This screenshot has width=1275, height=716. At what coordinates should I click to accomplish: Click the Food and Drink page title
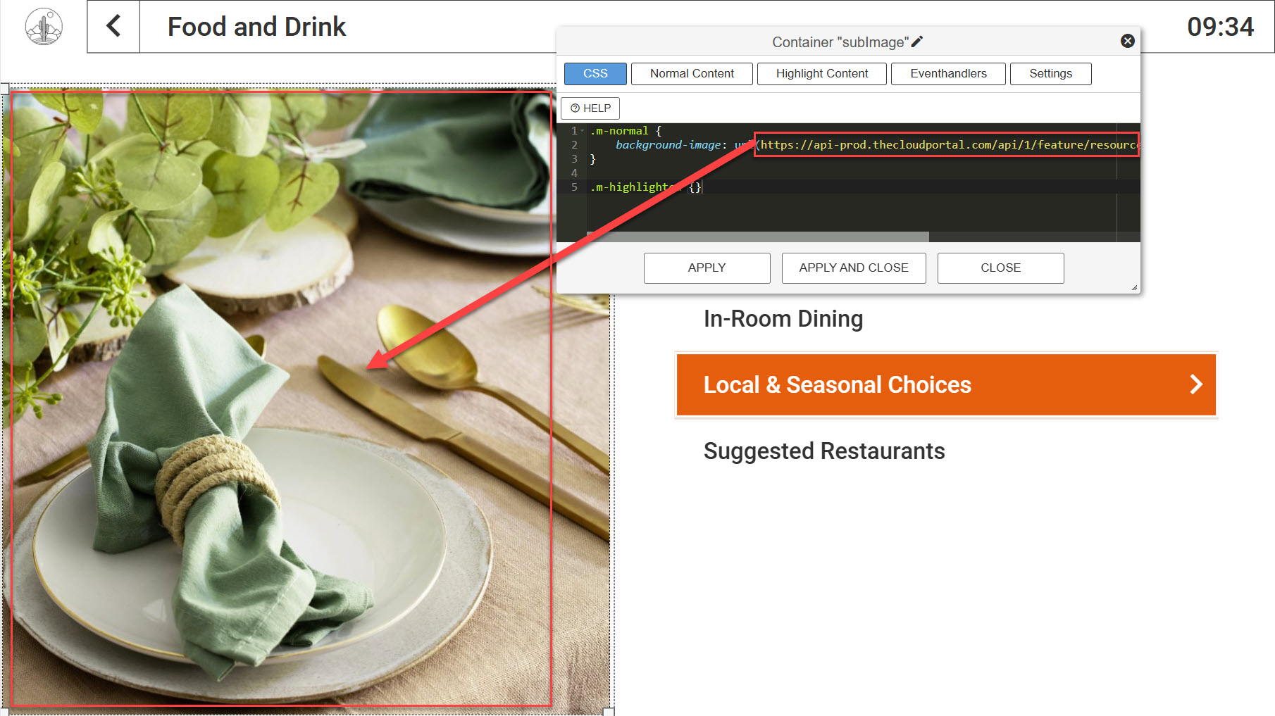pyautogui.click(x=256, y=27)
